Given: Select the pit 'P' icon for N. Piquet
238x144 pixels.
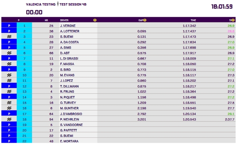Looking at the screenshot, I should coord(9,97).
